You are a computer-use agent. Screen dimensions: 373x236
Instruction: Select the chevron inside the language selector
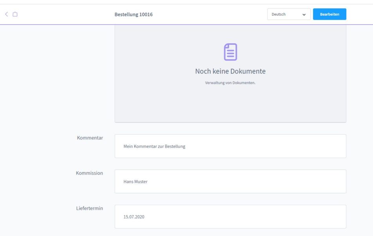(x=304, y=14)
